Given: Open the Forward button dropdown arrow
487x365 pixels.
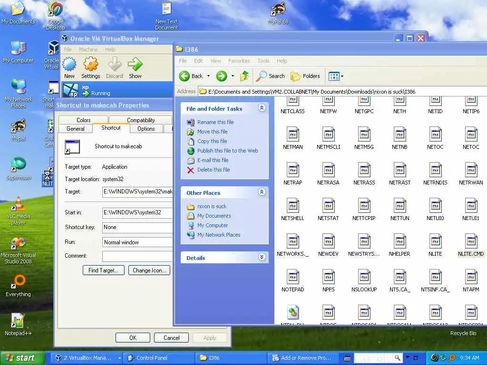Looking at the screenshot, I should (x=233, y=76).
